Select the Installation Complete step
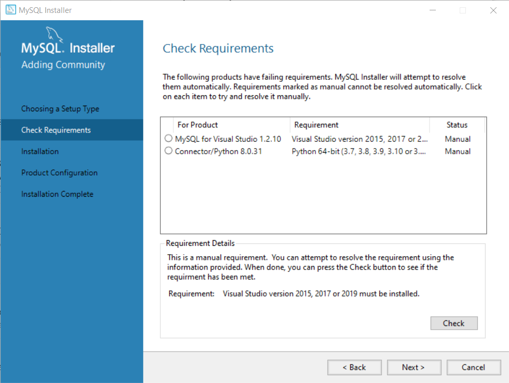Viewport: 509px width, 383px height. 57,194
